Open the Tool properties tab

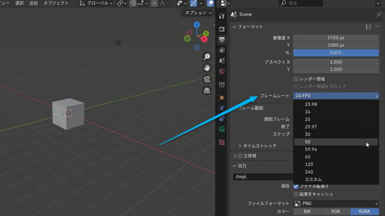(222, 16)
